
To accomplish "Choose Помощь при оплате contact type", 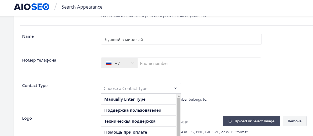I will point(139,132).
